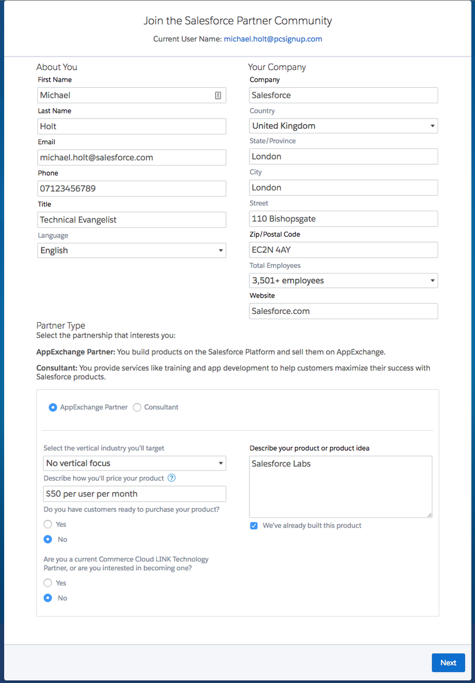Select the AppExchange Partner radio button
The width and height of the screenshot is (475, 683).
(53, 408)
